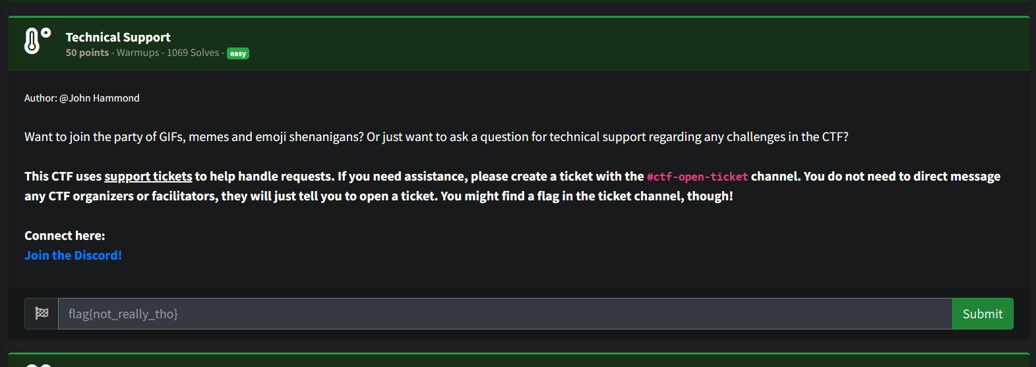
Task: Click the Connect here: label
Action: (65, 235)
